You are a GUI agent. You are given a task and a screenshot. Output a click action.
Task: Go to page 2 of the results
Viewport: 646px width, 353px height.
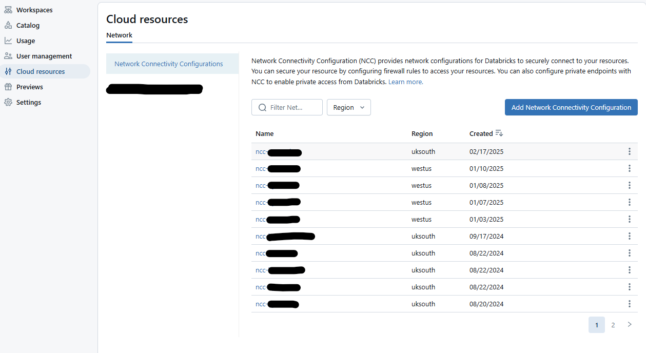click(x=613, y=324)
